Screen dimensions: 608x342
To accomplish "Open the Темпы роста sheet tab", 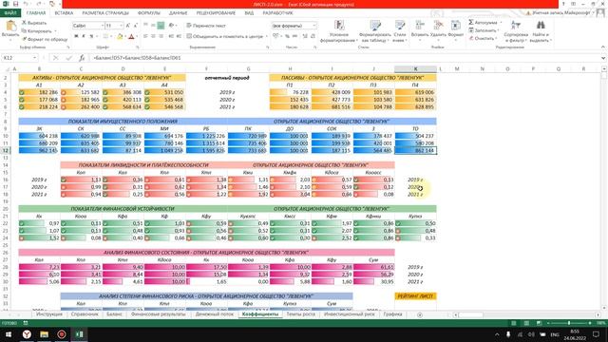I will (x=300, y=314).
